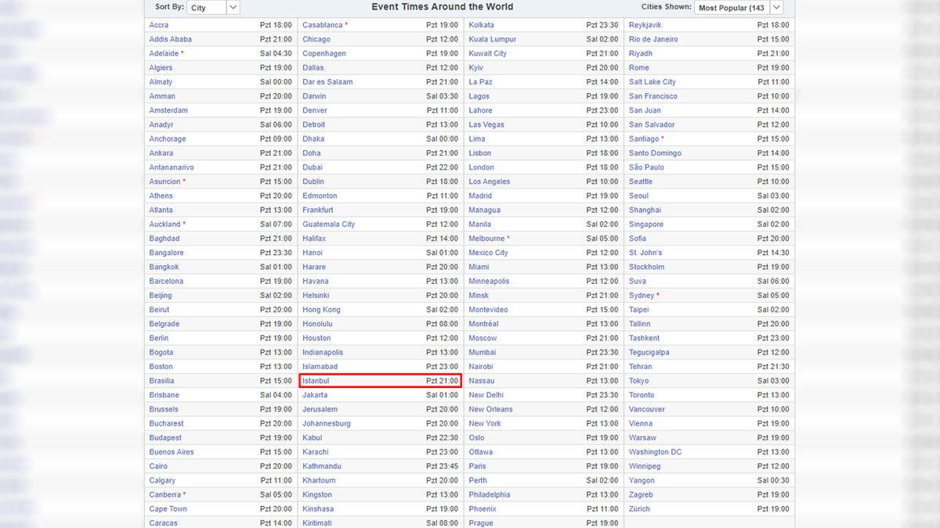This screenshot has width=940, height=528.
Task: Open the Sort By dropdown
Action: (x=210, y=7)
